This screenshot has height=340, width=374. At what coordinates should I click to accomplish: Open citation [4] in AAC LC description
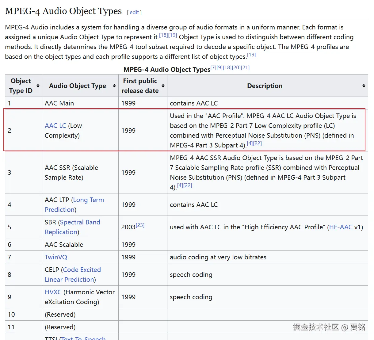click(x=250, y=143)
